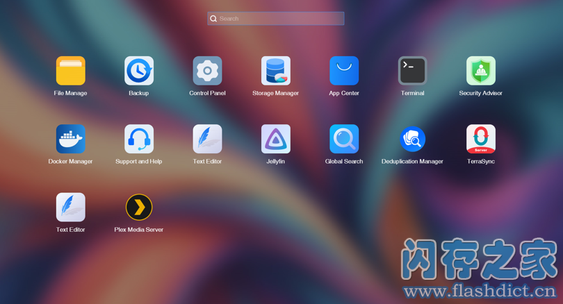Click the "Deduplication Manager" text label

coord(412,162)
